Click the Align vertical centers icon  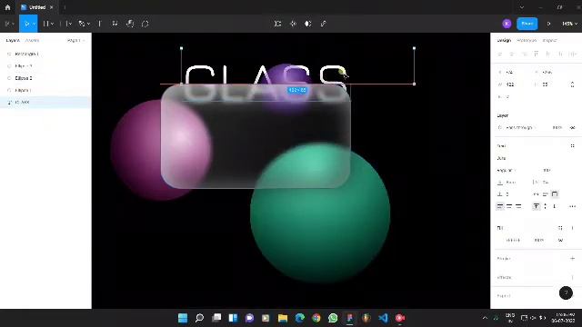[548, 54]
